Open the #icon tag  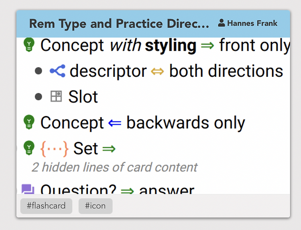tap(96, 206)
